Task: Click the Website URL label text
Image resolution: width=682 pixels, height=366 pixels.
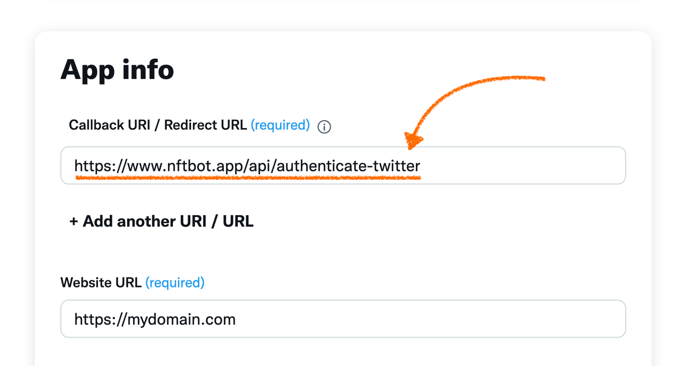Action: [101, 282]
